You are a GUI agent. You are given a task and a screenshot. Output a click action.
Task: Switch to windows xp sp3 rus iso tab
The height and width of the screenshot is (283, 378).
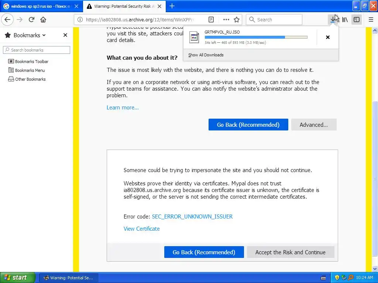(x=41, y=6)
